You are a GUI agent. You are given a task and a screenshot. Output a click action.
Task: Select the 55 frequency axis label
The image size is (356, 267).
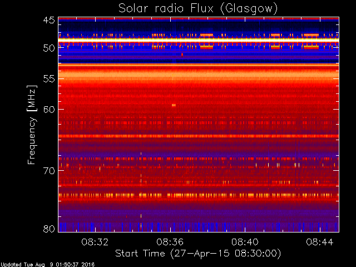point(49,78)
